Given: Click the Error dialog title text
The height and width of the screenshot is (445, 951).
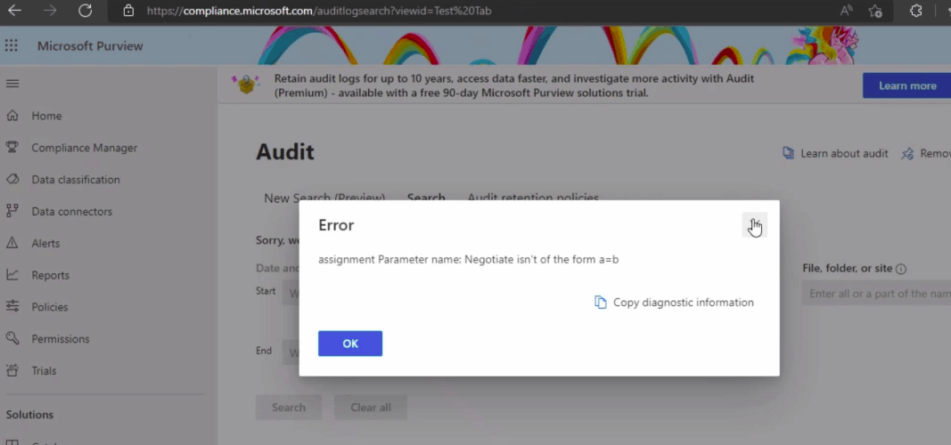Looking at the screenshot, I should [336, 225].
